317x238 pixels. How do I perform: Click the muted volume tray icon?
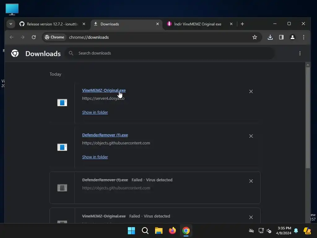tap(269, 231)
